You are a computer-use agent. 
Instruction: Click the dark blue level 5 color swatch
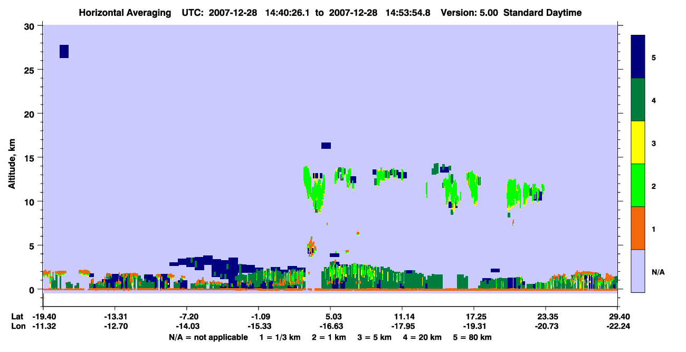pyautogui.click(x=638, y=57)
